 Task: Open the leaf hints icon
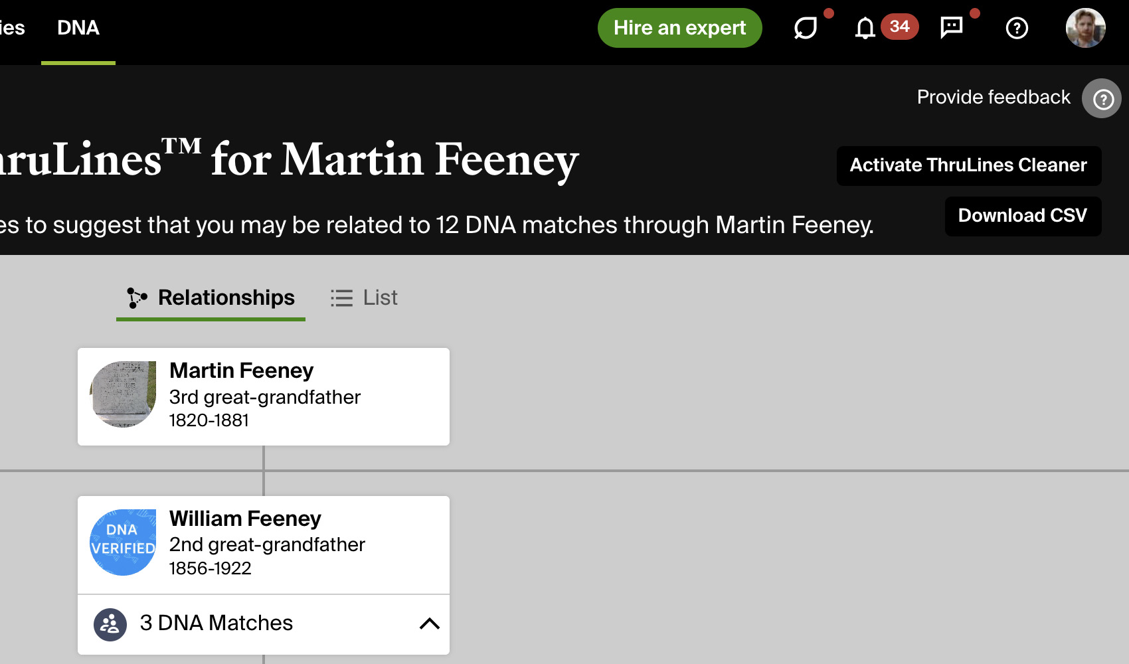(x=806, y=28)
